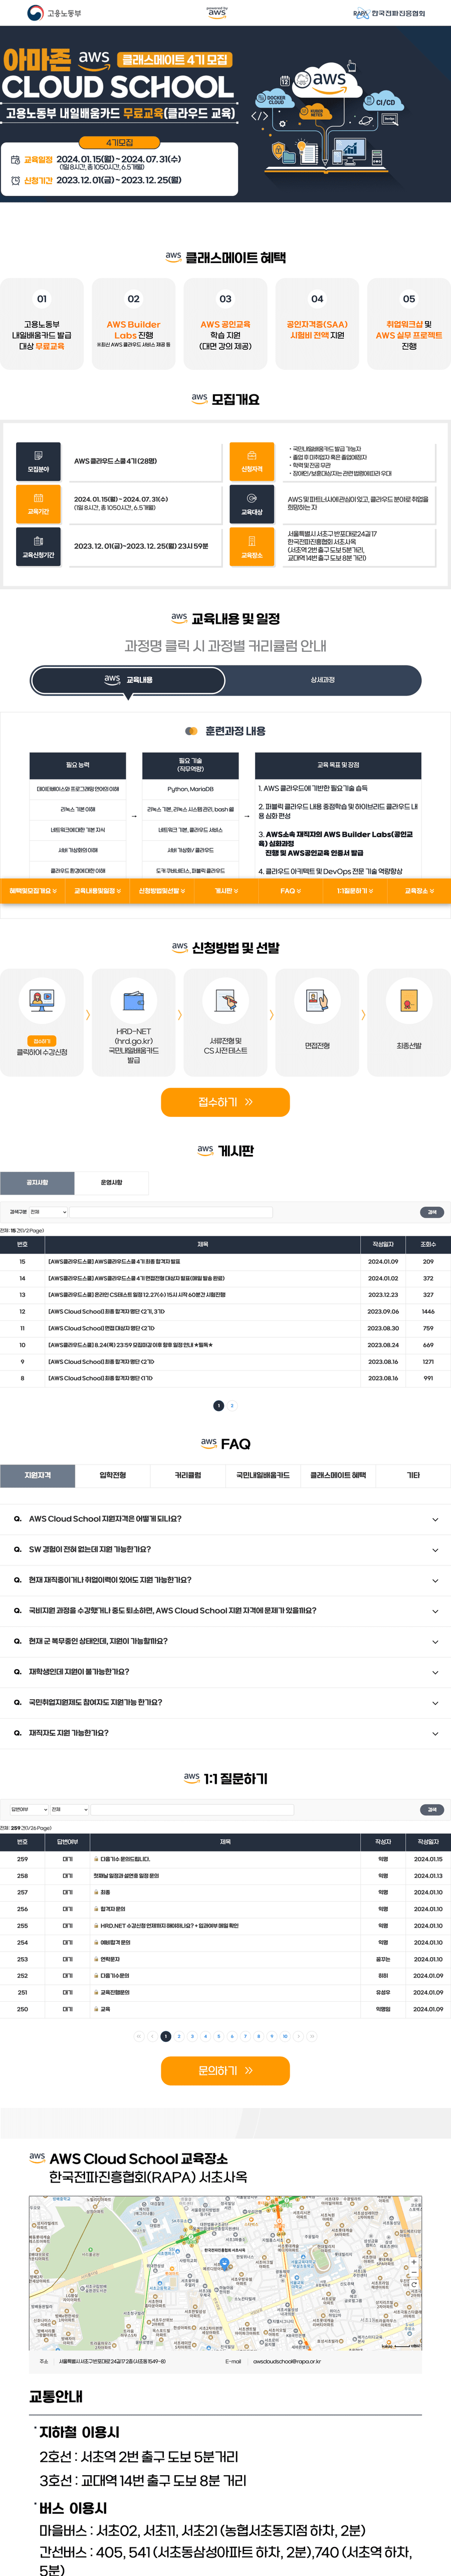This screenshot has width=451, height=2576.
Task: Expand FAQ about 군 복무중인 상태 지원
Action: [x=225, y=1641]
